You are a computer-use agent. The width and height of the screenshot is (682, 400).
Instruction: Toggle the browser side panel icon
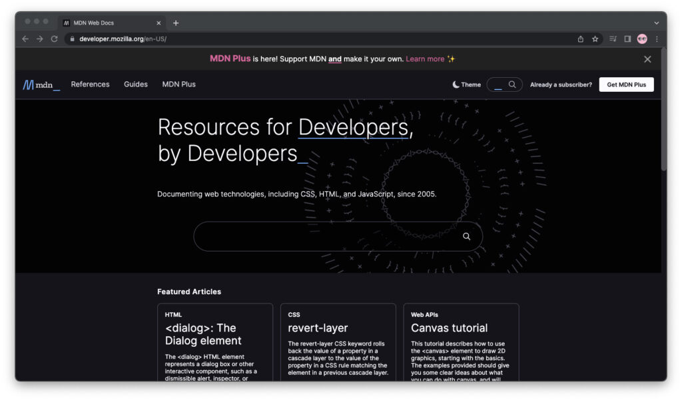click(627, 39)
